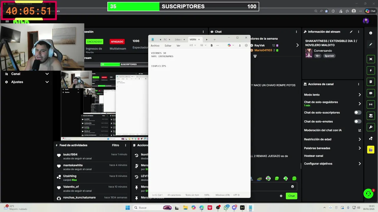This screenshot has height=212, width=378.
Task: Click the 100% zoom level in Notepad status bar
Action: [x=207, y=195]
